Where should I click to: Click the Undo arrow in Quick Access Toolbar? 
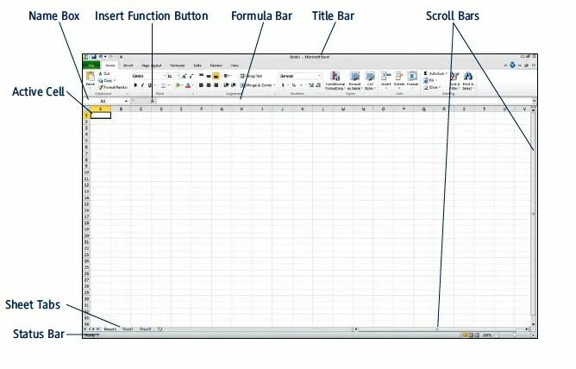100,57
